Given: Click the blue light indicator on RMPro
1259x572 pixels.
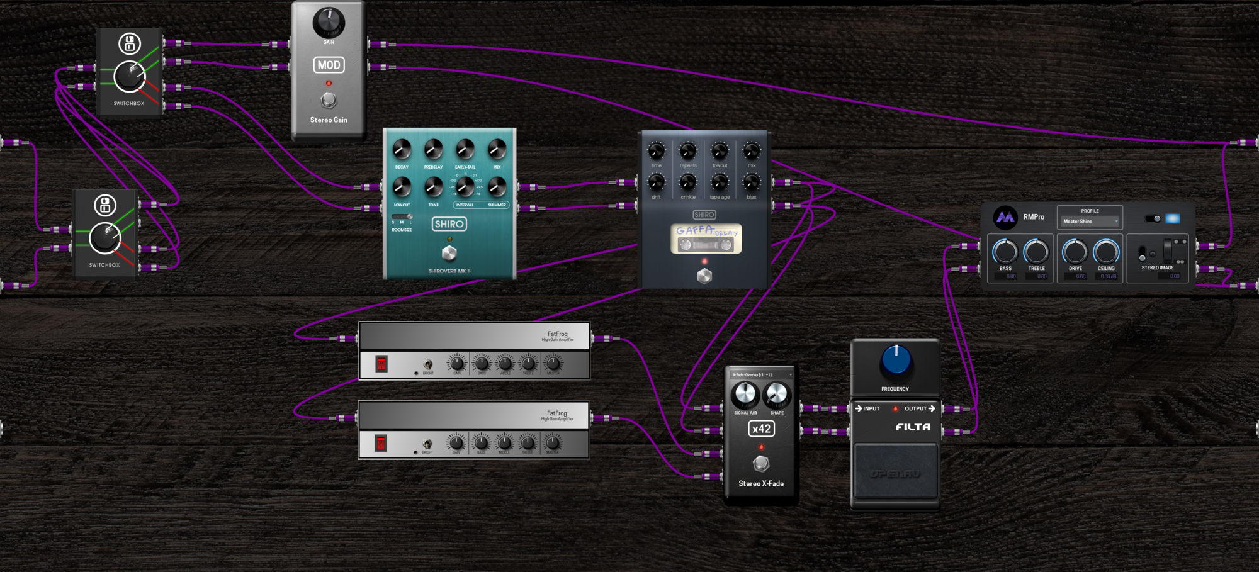Looking at the screenshot, I should (x=1172, y=218).
